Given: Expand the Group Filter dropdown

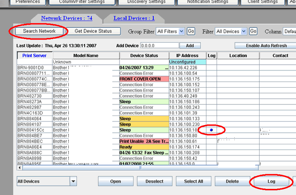Looking at the screenshot, I should 182,31.
